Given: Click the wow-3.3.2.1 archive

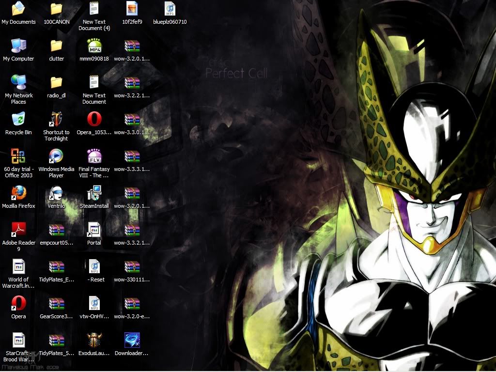Looking at the screenshot, I should [x=132, y=230].
